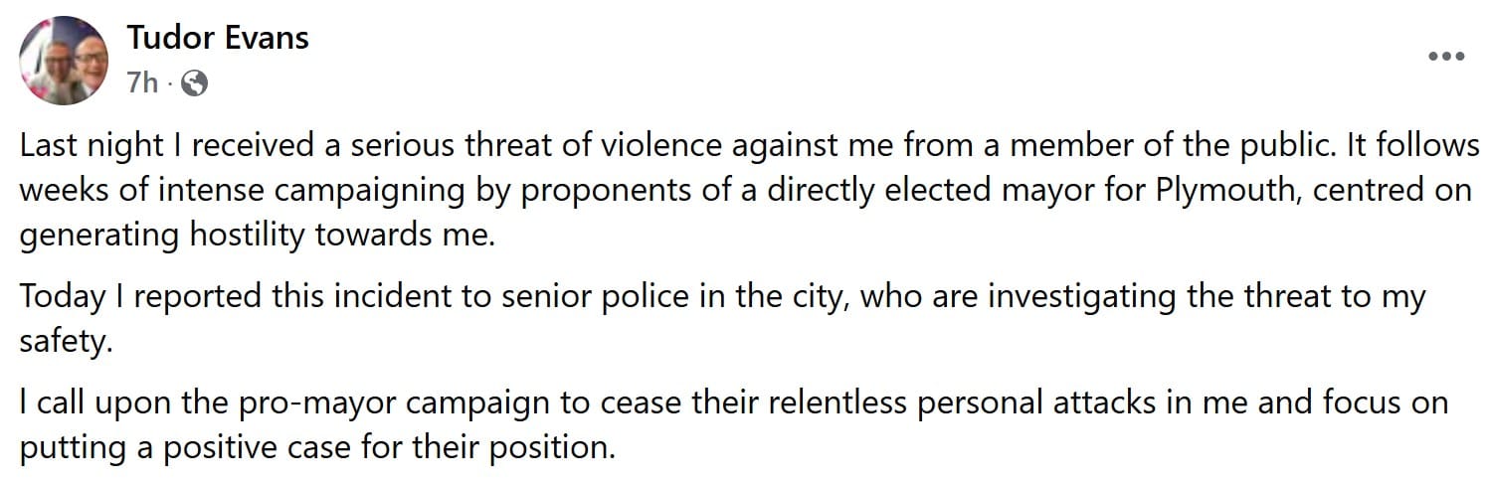This screenshot has width=1487, height=482.
Task: Open the Tudor Evans profile name link
Action: tap(218, 38)
